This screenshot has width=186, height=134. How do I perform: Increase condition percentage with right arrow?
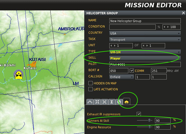click(168, 27)
